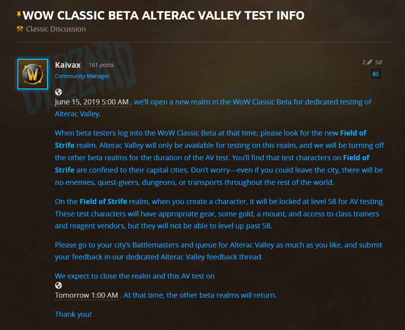Click the crossed-hammers Classic Discussion category icon

(20, 29)
